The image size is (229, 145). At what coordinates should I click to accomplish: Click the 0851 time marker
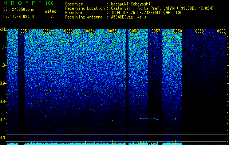25,31
